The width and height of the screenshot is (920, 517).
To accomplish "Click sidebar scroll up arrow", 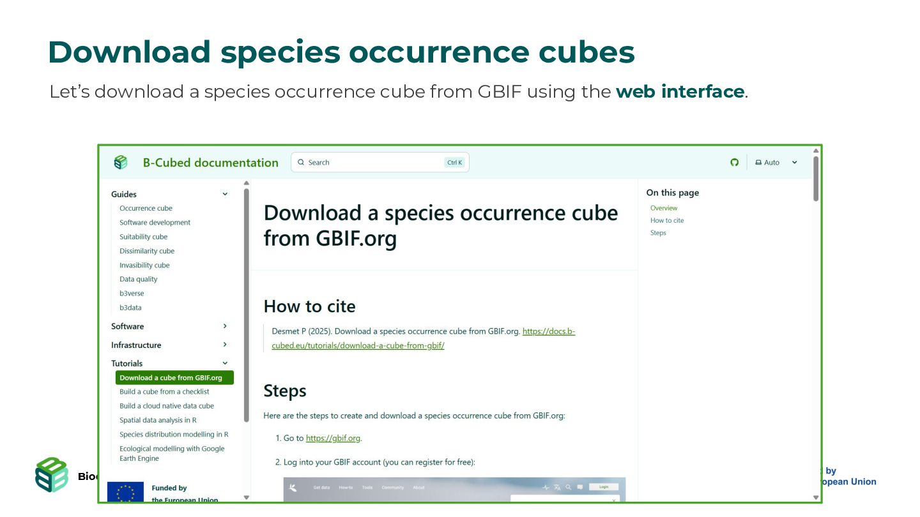I will pos(247,183).
